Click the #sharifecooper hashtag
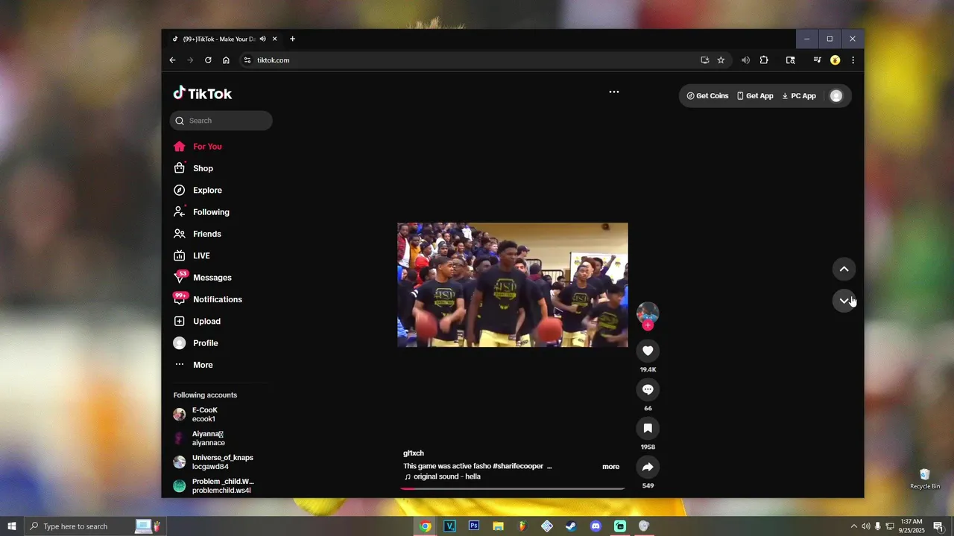The height and width of the screenshot is (536, 954). tap(518, 466)
